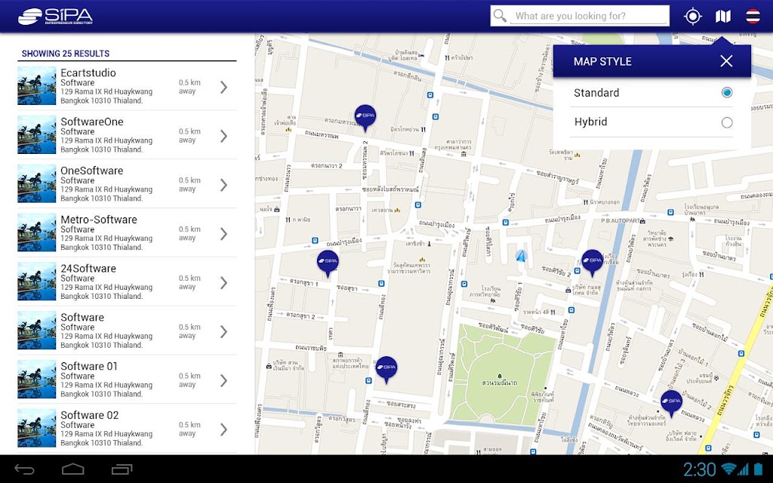Click P.B.AUTOPART label on map
The image size is (773, 483).
(x=621, y=221)
